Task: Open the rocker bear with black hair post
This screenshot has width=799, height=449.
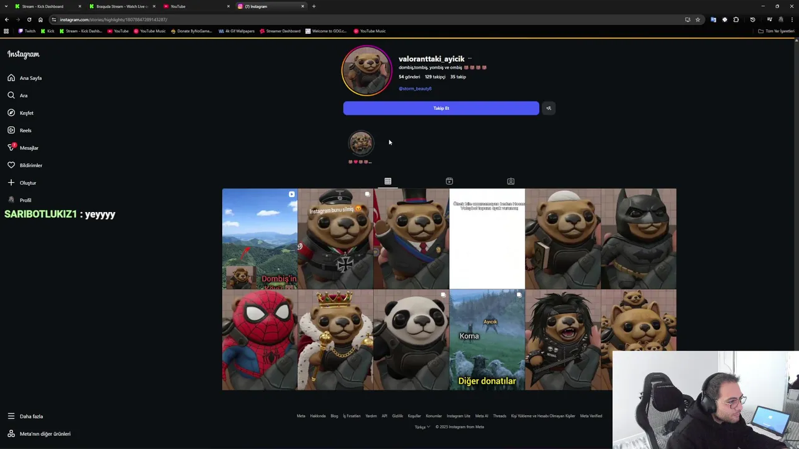Action: (x=563, y=340)
